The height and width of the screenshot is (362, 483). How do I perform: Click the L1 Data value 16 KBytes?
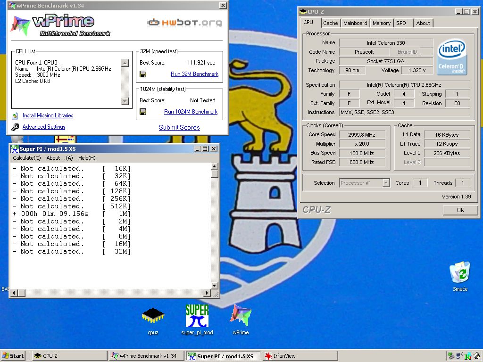pos(447,135)
